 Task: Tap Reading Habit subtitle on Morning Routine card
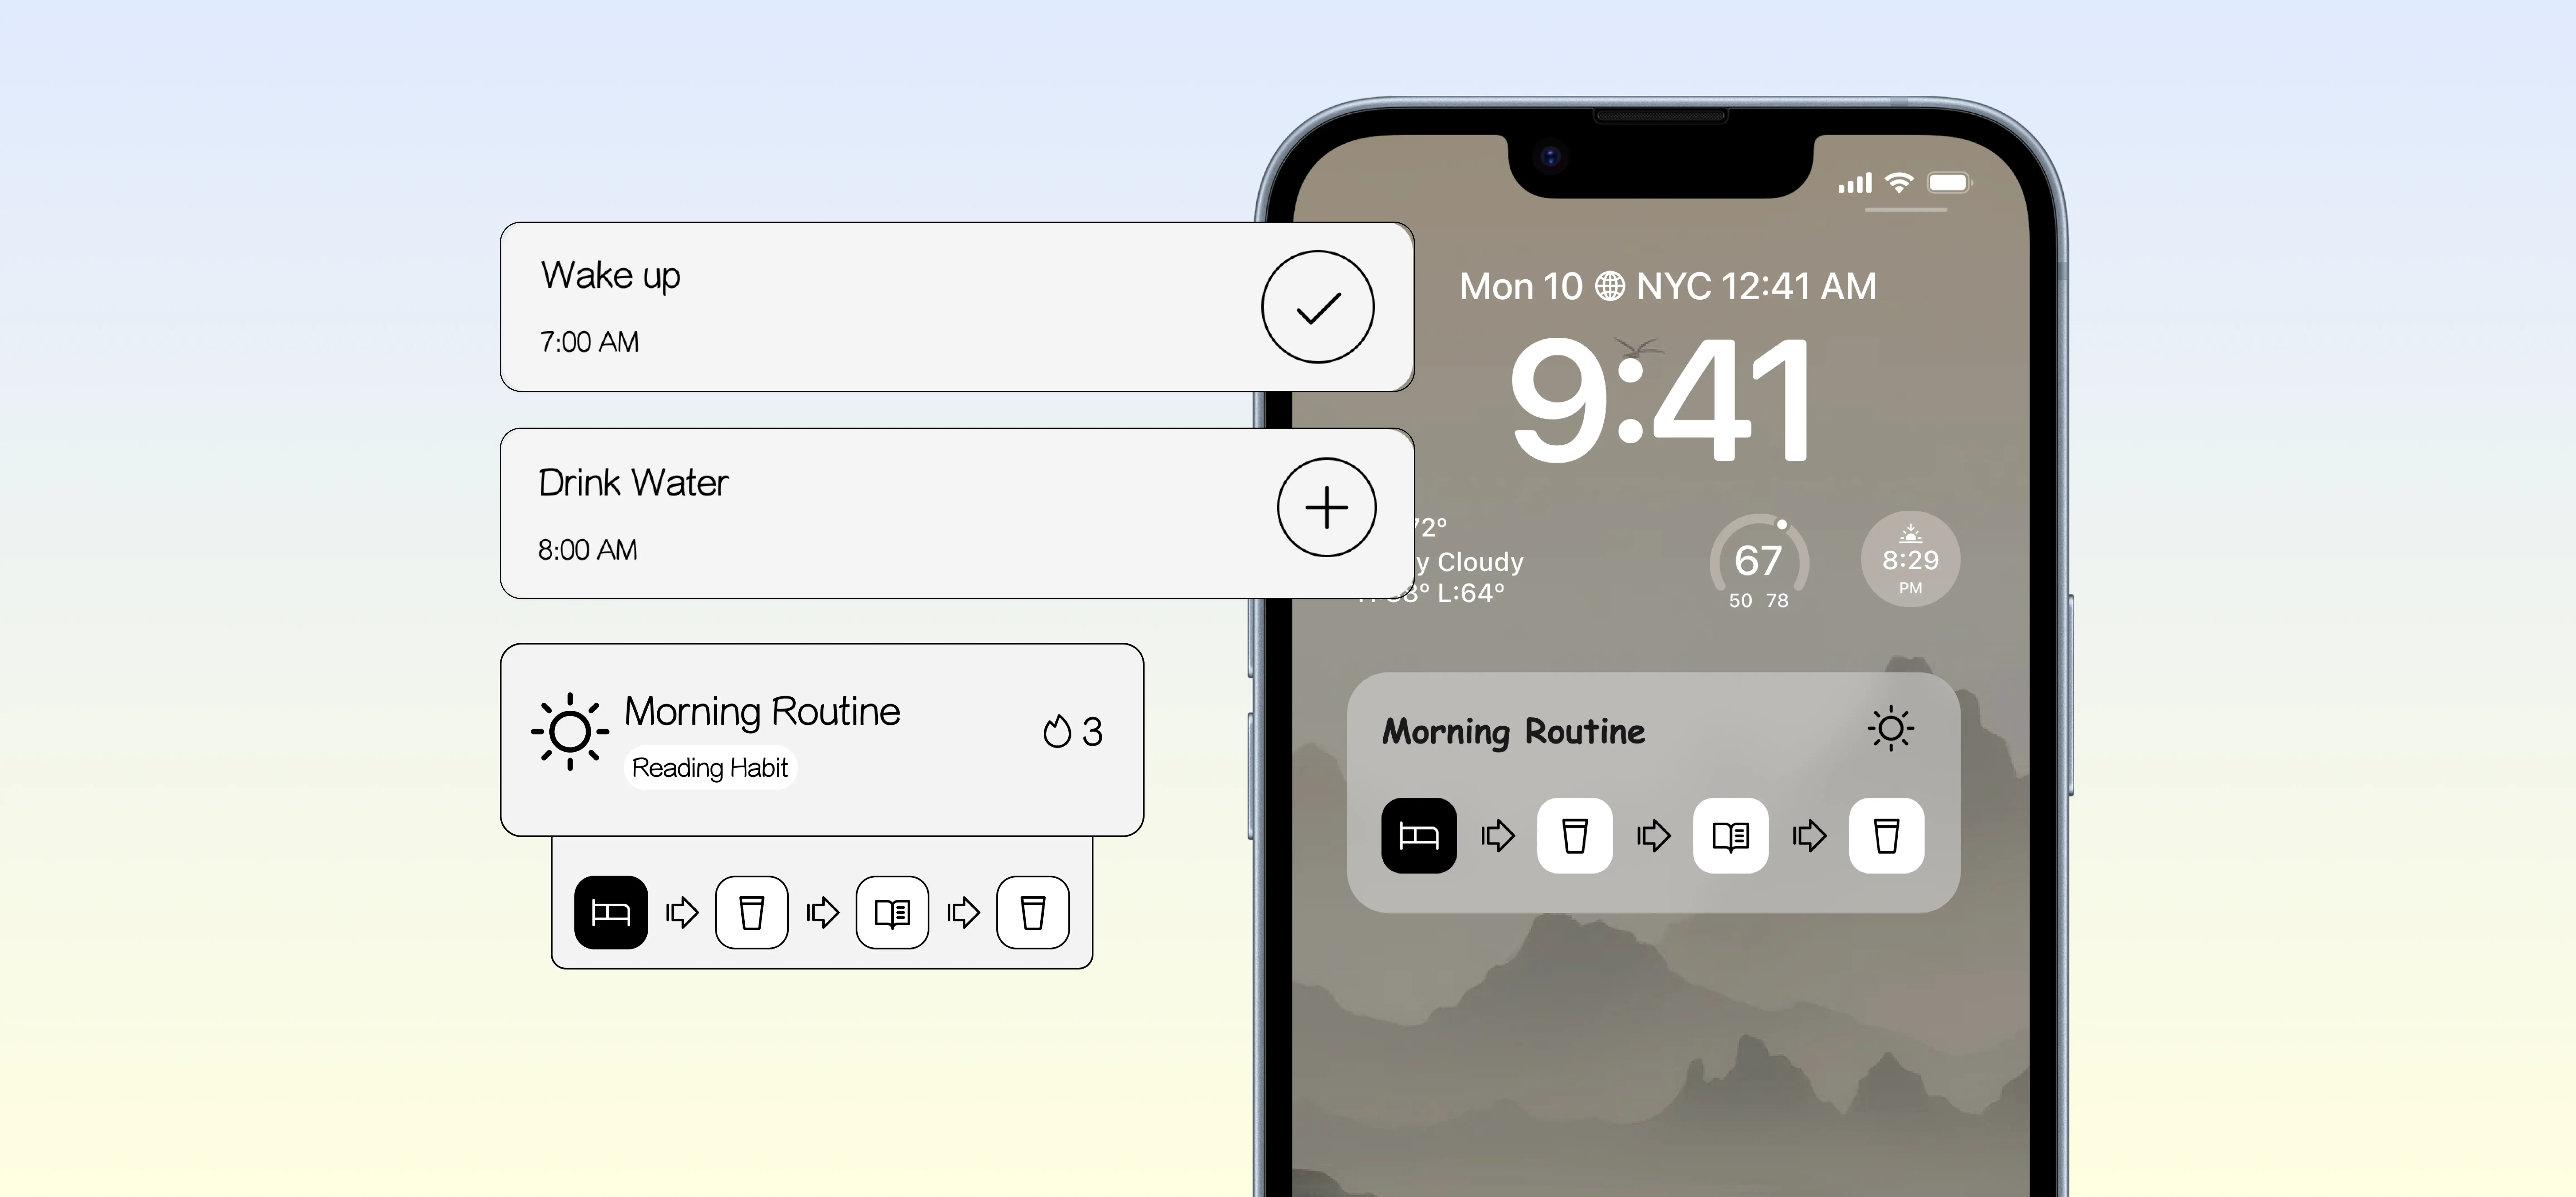pos(710,766)
